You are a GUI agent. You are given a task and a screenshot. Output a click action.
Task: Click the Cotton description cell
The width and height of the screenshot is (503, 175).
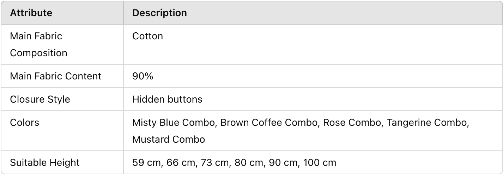click(x=147, y=36)
